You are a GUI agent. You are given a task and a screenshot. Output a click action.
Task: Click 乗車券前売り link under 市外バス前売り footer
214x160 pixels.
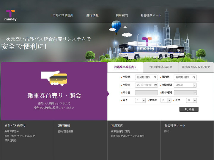point(12,132)
